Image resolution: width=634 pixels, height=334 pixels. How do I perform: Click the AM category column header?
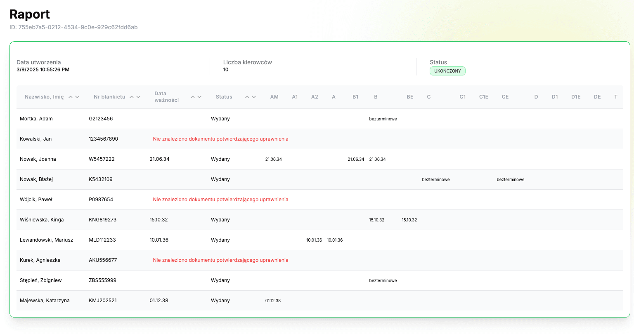(x=274, y=97)
